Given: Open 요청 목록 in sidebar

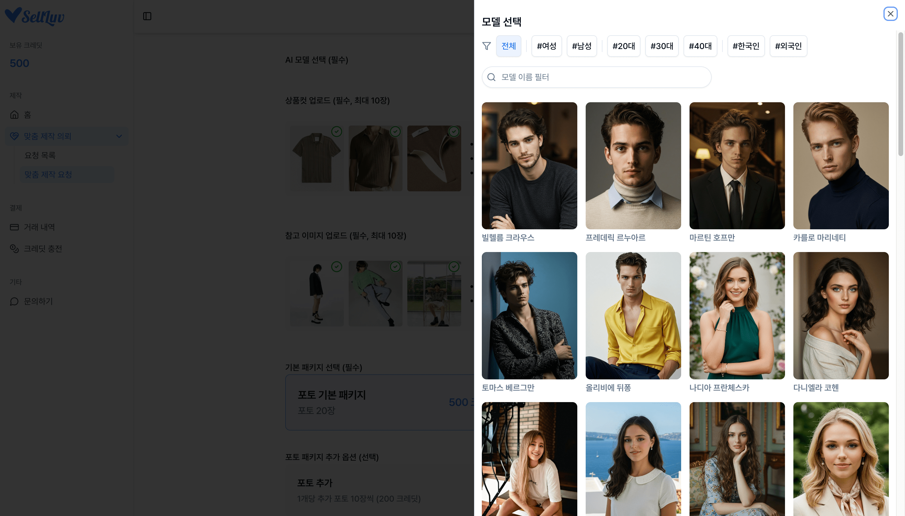Looking at the screenshot, I should (x=40, y=155).
